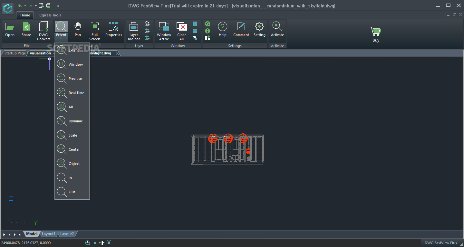Jump to first layout tab arrow
This screenshot has width=464, height=247.
tap(4, 234)
